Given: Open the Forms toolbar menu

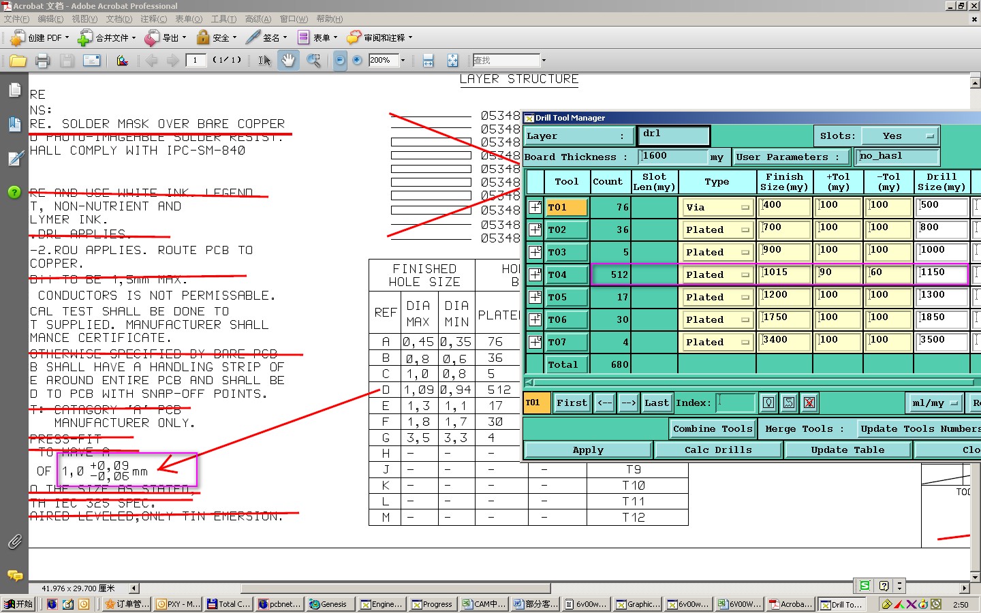Looking at the screenshot, I should tap(317, 37).
